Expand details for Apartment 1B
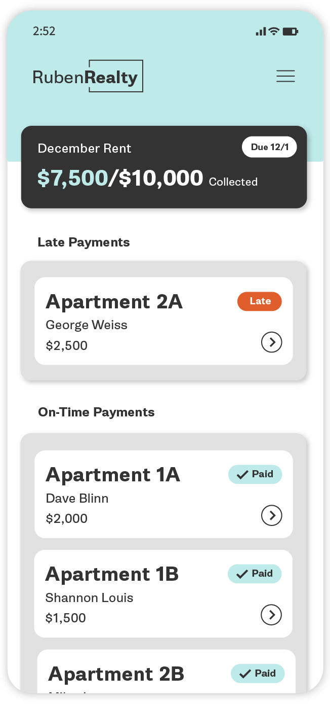330x704 pixels. click(x=271, y=615)
